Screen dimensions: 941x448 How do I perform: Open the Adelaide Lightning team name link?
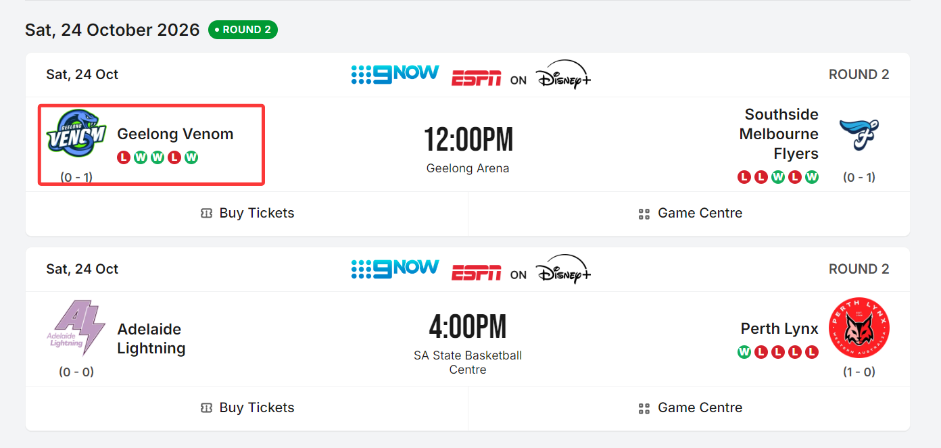coord(151,339)
